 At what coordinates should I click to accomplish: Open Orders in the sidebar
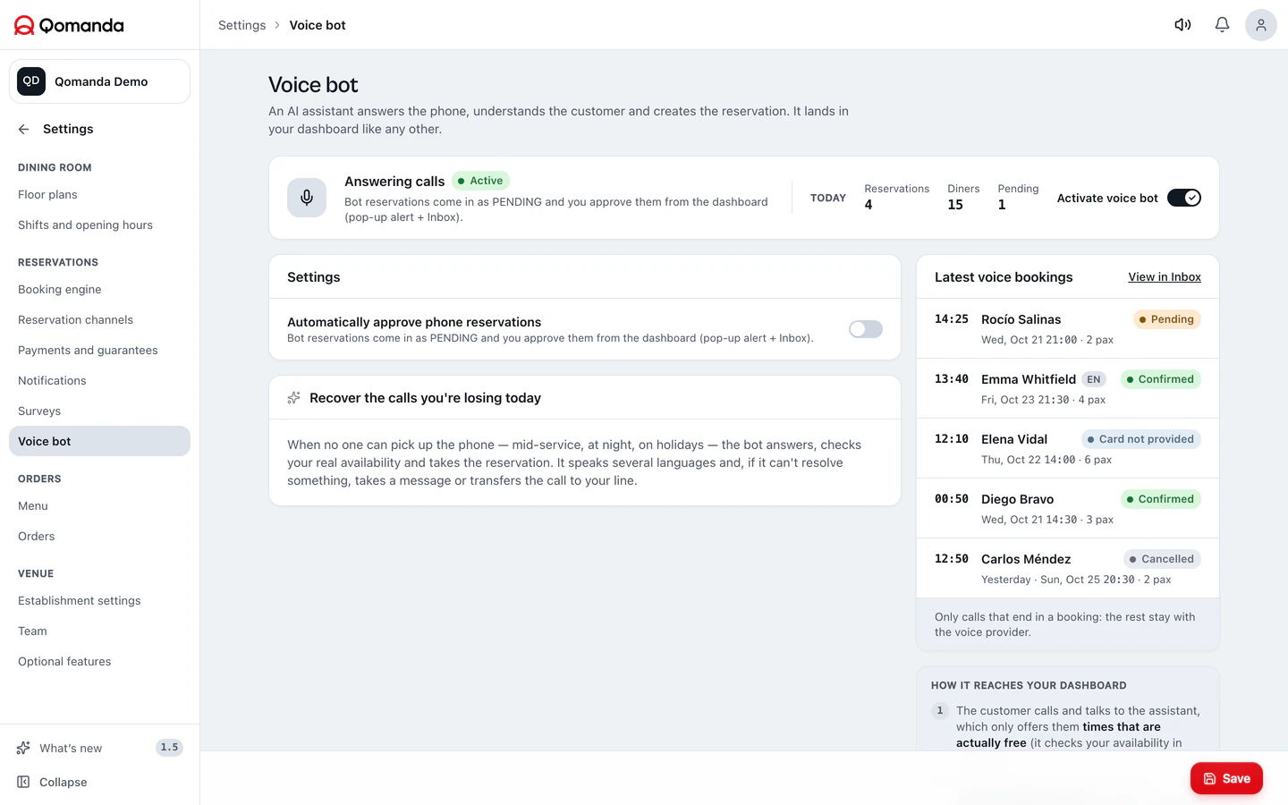click(x=99, y=537)
